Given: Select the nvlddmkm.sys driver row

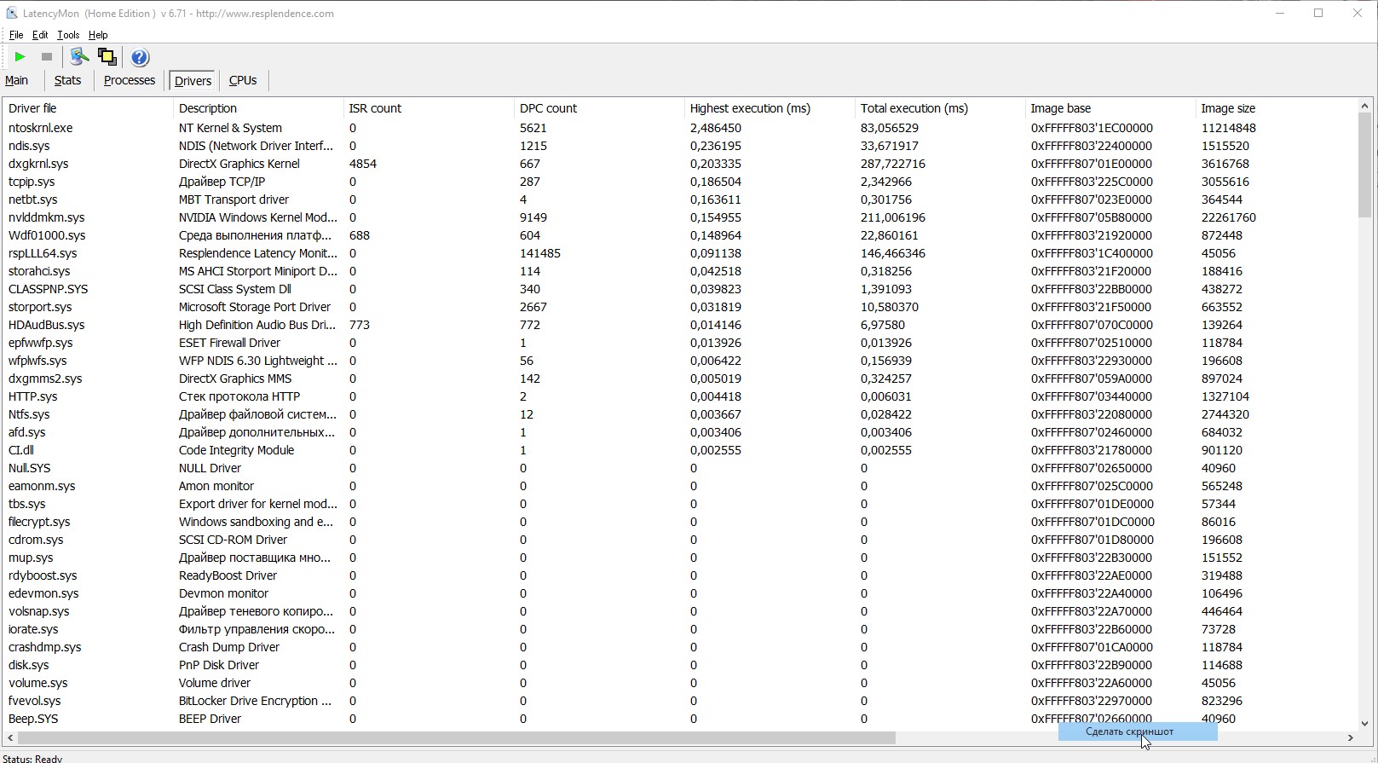Looking at the screenshot, I should [x=680, y=217].
